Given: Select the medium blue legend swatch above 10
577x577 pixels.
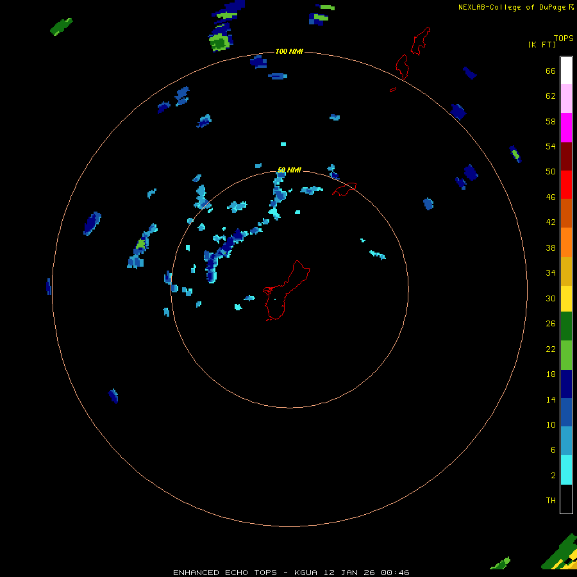Looking at the screenshot, I should 566,412.
